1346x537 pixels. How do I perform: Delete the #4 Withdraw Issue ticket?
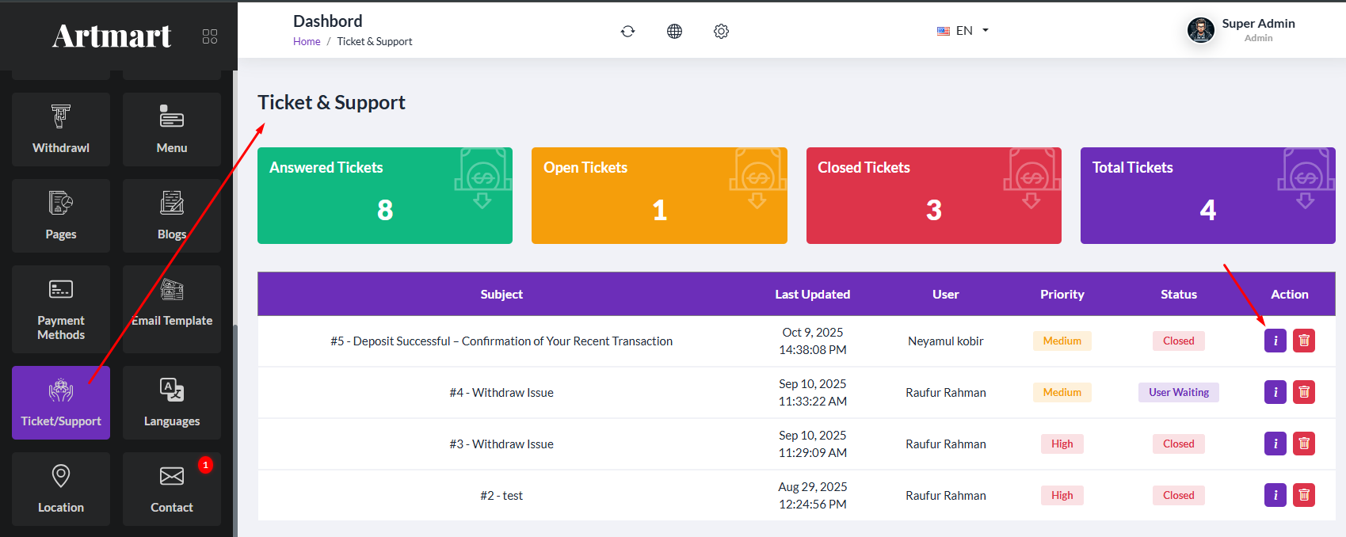[1303, 392]
